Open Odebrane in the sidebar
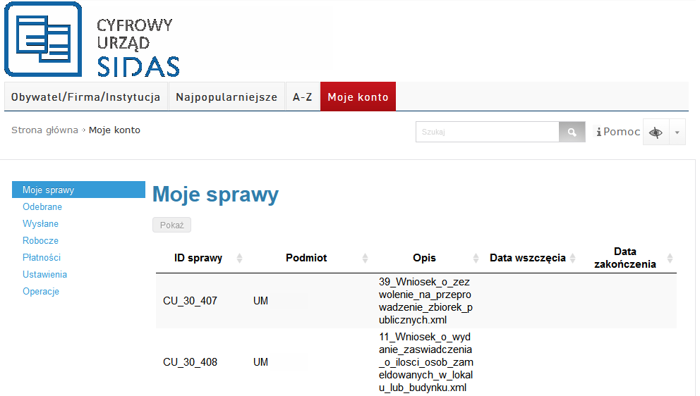The width and height of the screenshot is (700, 396). 42,207
